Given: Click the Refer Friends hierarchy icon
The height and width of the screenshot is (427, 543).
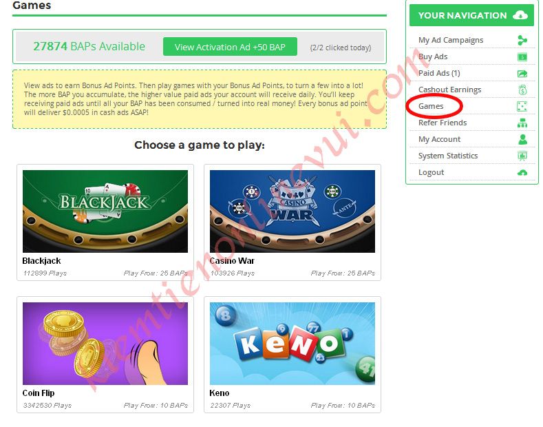Looking at the screenshot, I should [x=522, y=123].
